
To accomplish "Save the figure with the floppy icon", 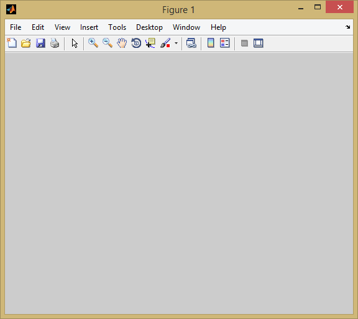I will 40,43.
